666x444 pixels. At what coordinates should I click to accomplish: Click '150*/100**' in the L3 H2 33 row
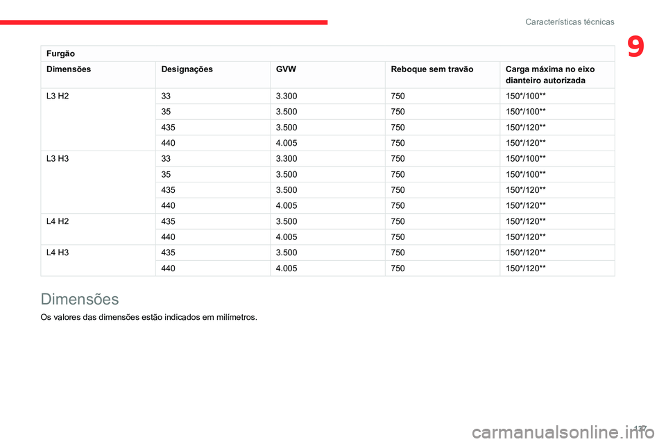click(x=525, y=96)
